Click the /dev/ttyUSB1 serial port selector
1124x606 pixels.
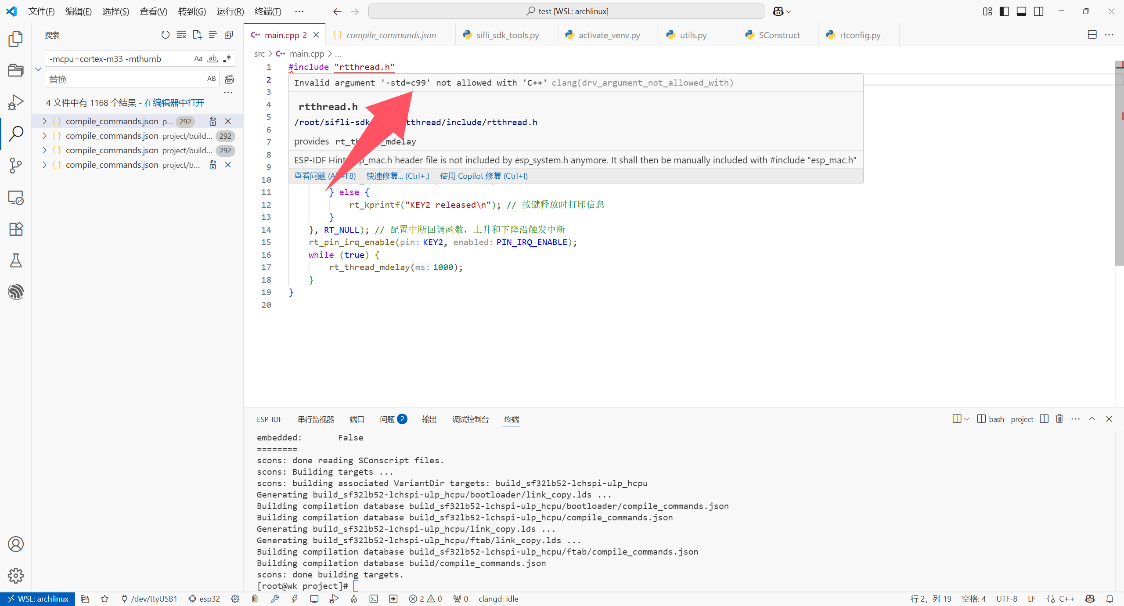click(x=149, y=599)
